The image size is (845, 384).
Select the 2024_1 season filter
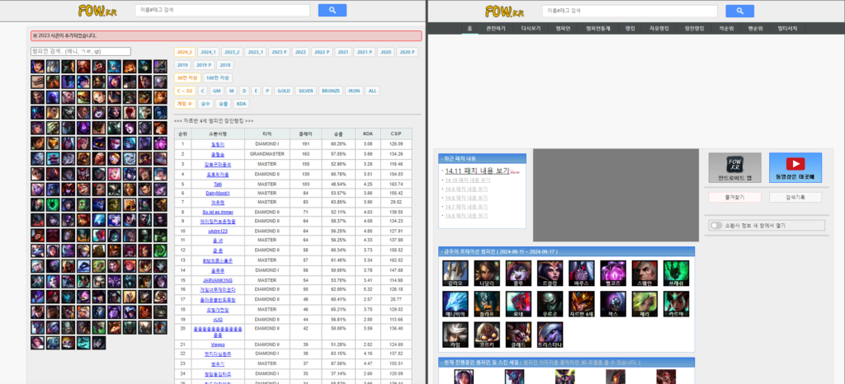tap(208, 52)
